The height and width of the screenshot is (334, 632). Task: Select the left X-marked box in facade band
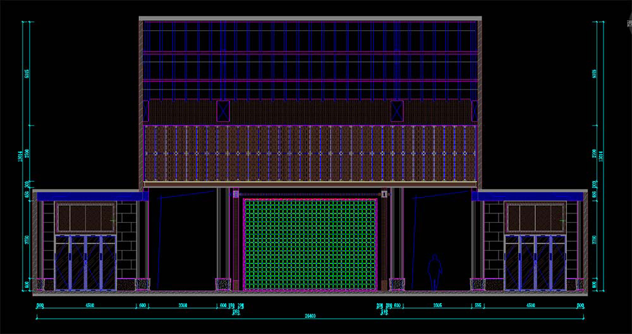[222, 110]
